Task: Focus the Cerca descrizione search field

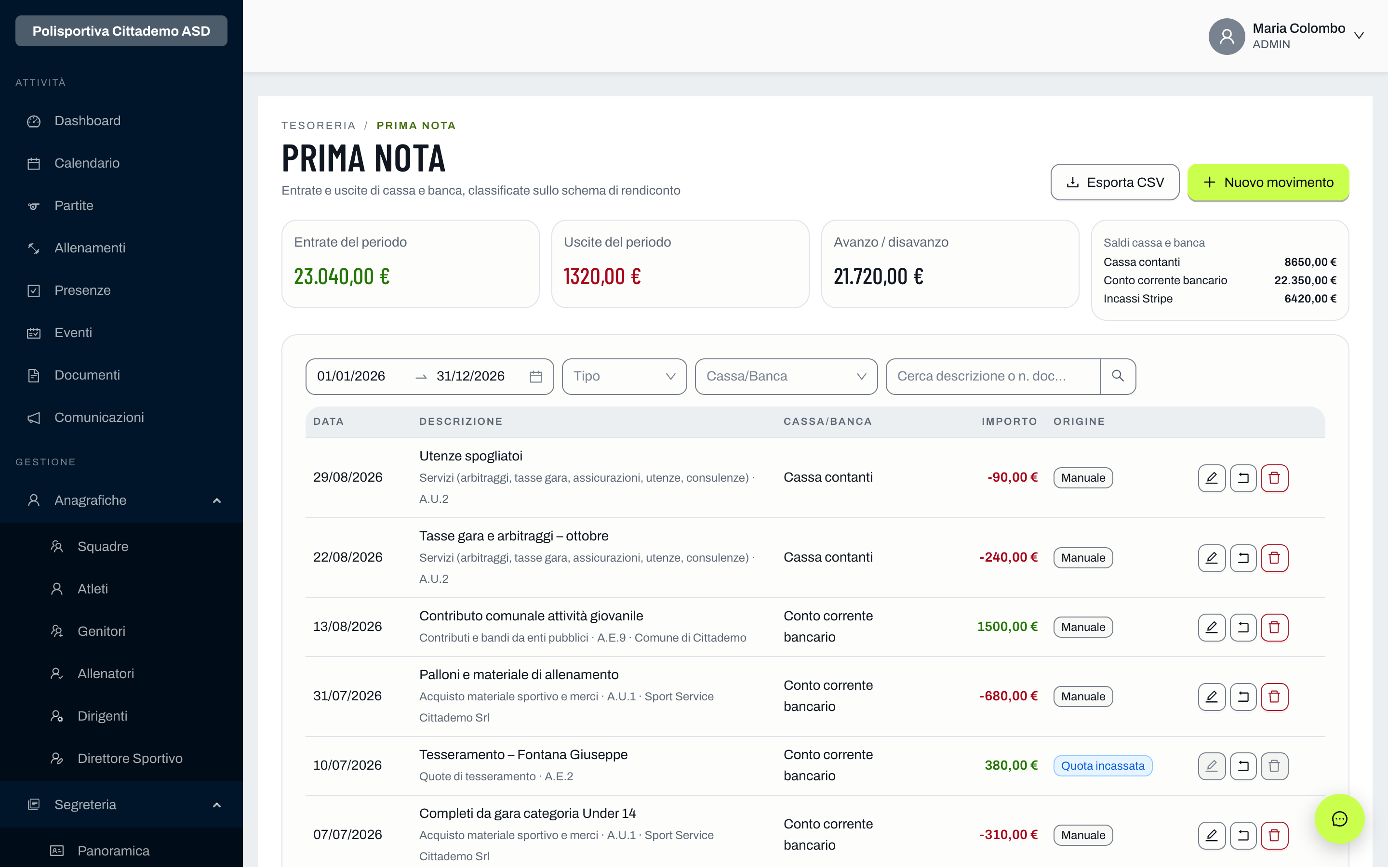Action: click(x=993, y=376)
